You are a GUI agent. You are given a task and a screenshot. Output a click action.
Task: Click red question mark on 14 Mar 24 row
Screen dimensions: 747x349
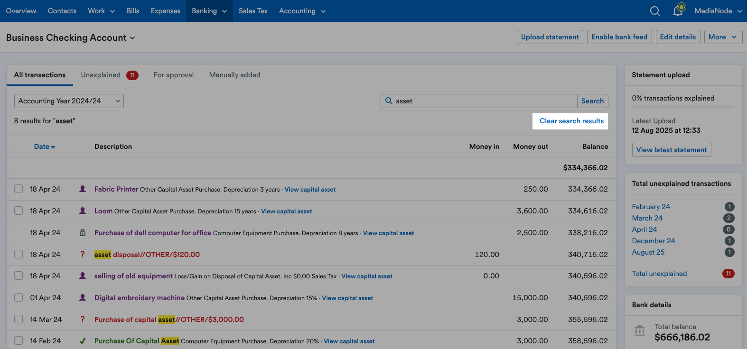(x=83, y=319)
